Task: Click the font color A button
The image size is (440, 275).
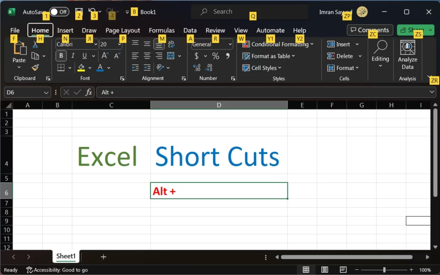Action: click(x=100, y=67)
